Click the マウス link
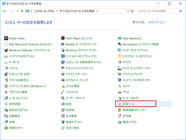 [126, 92]
